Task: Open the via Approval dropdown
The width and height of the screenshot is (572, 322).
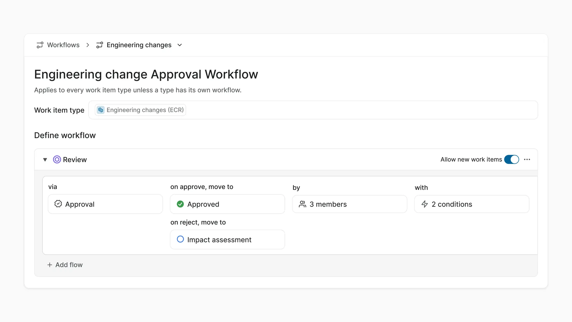Action: 105,204
